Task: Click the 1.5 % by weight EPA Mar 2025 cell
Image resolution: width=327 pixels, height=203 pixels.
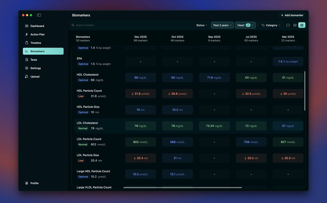Action: [288, 61]
